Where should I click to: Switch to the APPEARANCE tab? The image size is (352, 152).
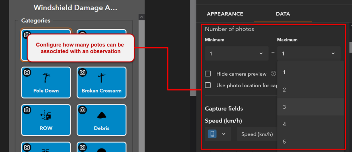pyautogui.click(x=225, y=14)
